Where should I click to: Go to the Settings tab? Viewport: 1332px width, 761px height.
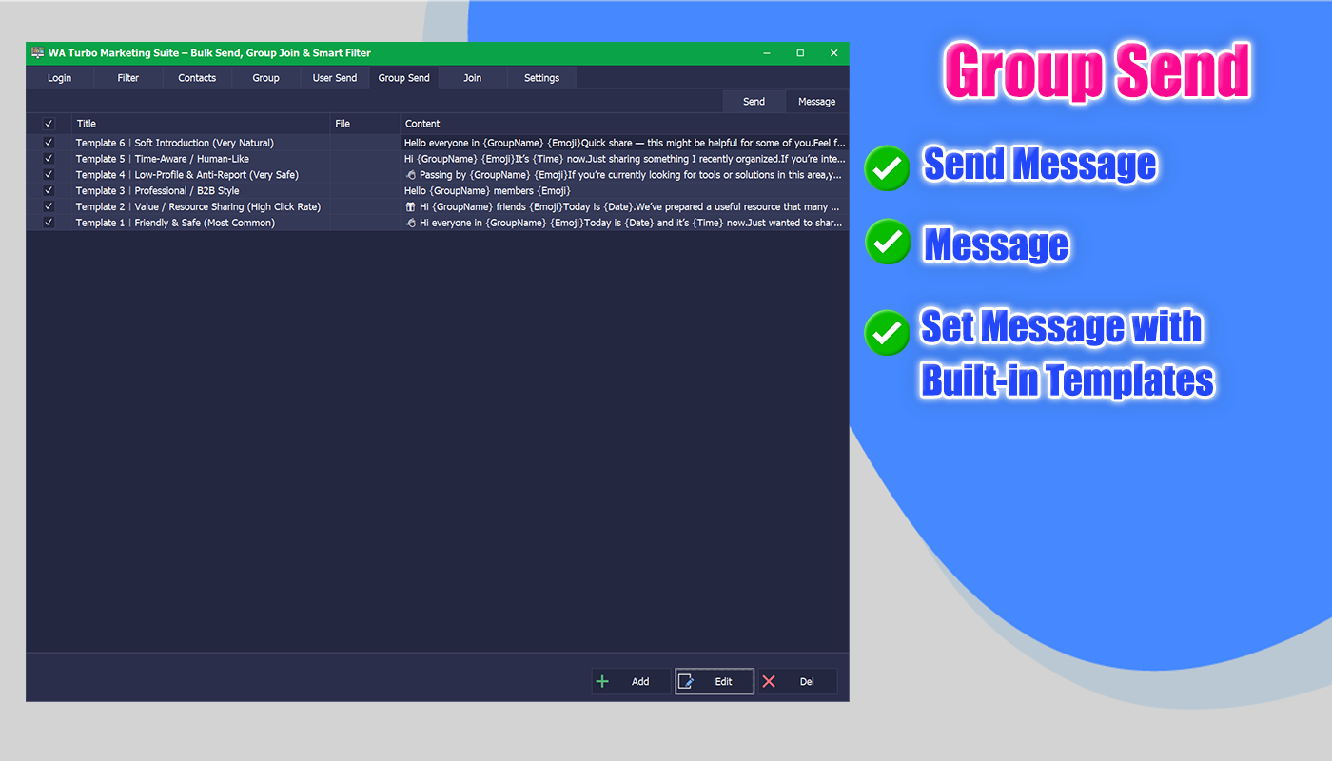[542, 78]
